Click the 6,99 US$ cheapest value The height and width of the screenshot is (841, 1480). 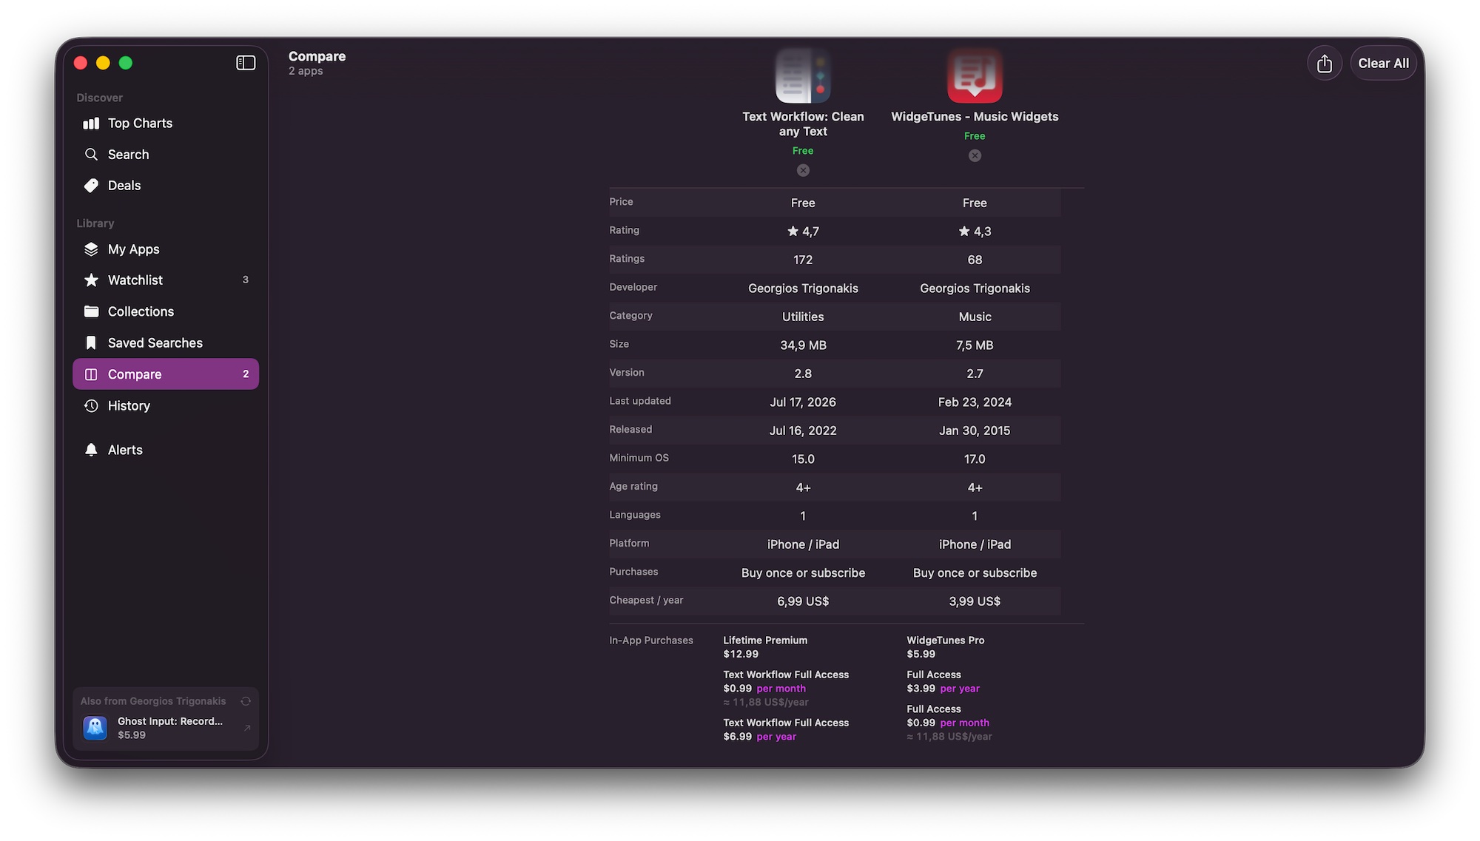[x=803, y=601]
